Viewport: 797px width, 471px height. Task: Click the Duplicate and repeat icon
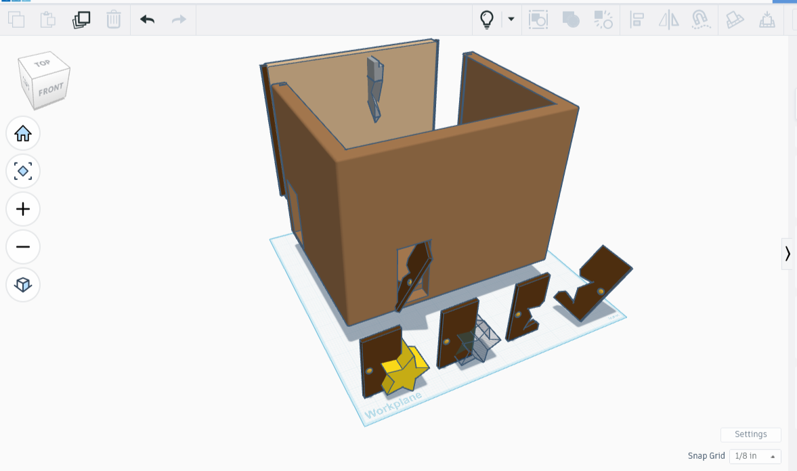click(x=81, y=20)
